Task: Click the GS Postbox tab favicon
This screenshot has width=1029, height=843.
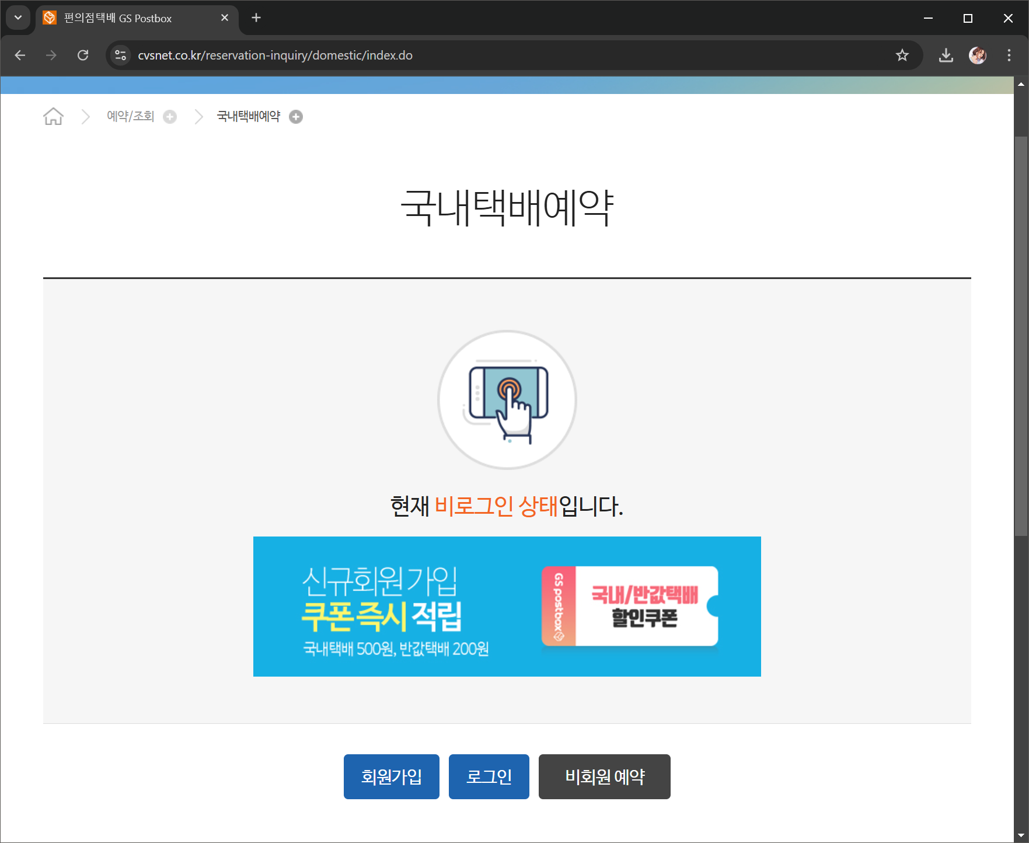Action: coord(50,18)
